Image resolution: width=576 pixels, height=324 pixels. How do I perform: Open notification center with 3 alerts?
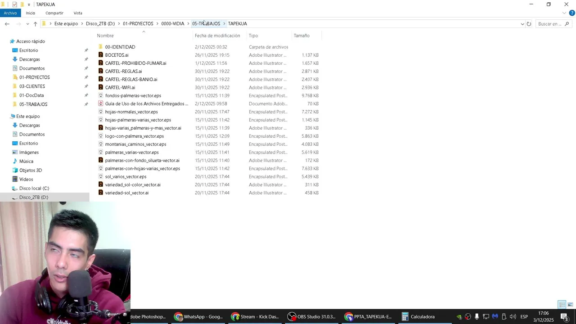565,317
